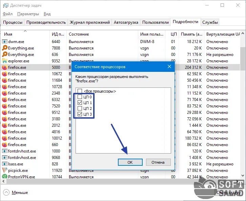The image size is (246, 201).
Task: Sort by the ИД процесса column header
Action: coord(58,34)
